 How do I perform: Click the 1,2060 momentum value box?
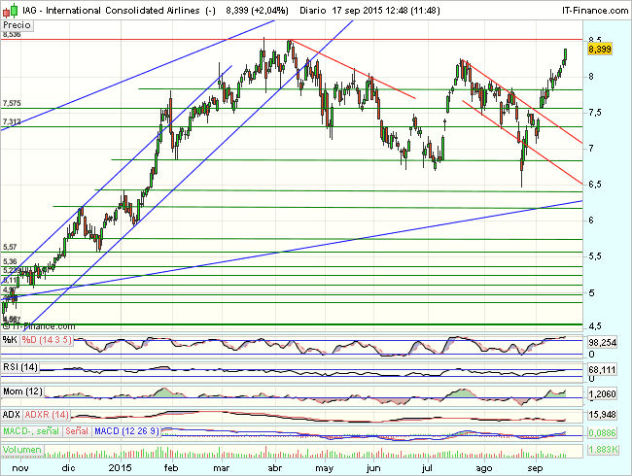tap(602, 393)
